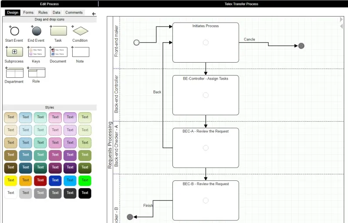This screenshot has width=348, height=223.
Task: Select the Requests Processing pool header
Action: click(x=110, y=145)
